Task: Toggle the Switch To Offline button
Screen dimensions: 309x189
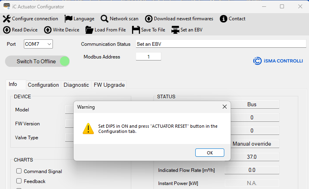Action: (x=37, y=61)
